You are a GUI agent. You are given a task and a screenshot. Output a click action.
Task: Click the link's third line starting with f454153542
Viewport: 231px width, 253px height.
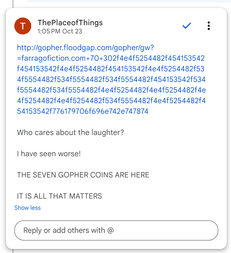tap(111, 69)
